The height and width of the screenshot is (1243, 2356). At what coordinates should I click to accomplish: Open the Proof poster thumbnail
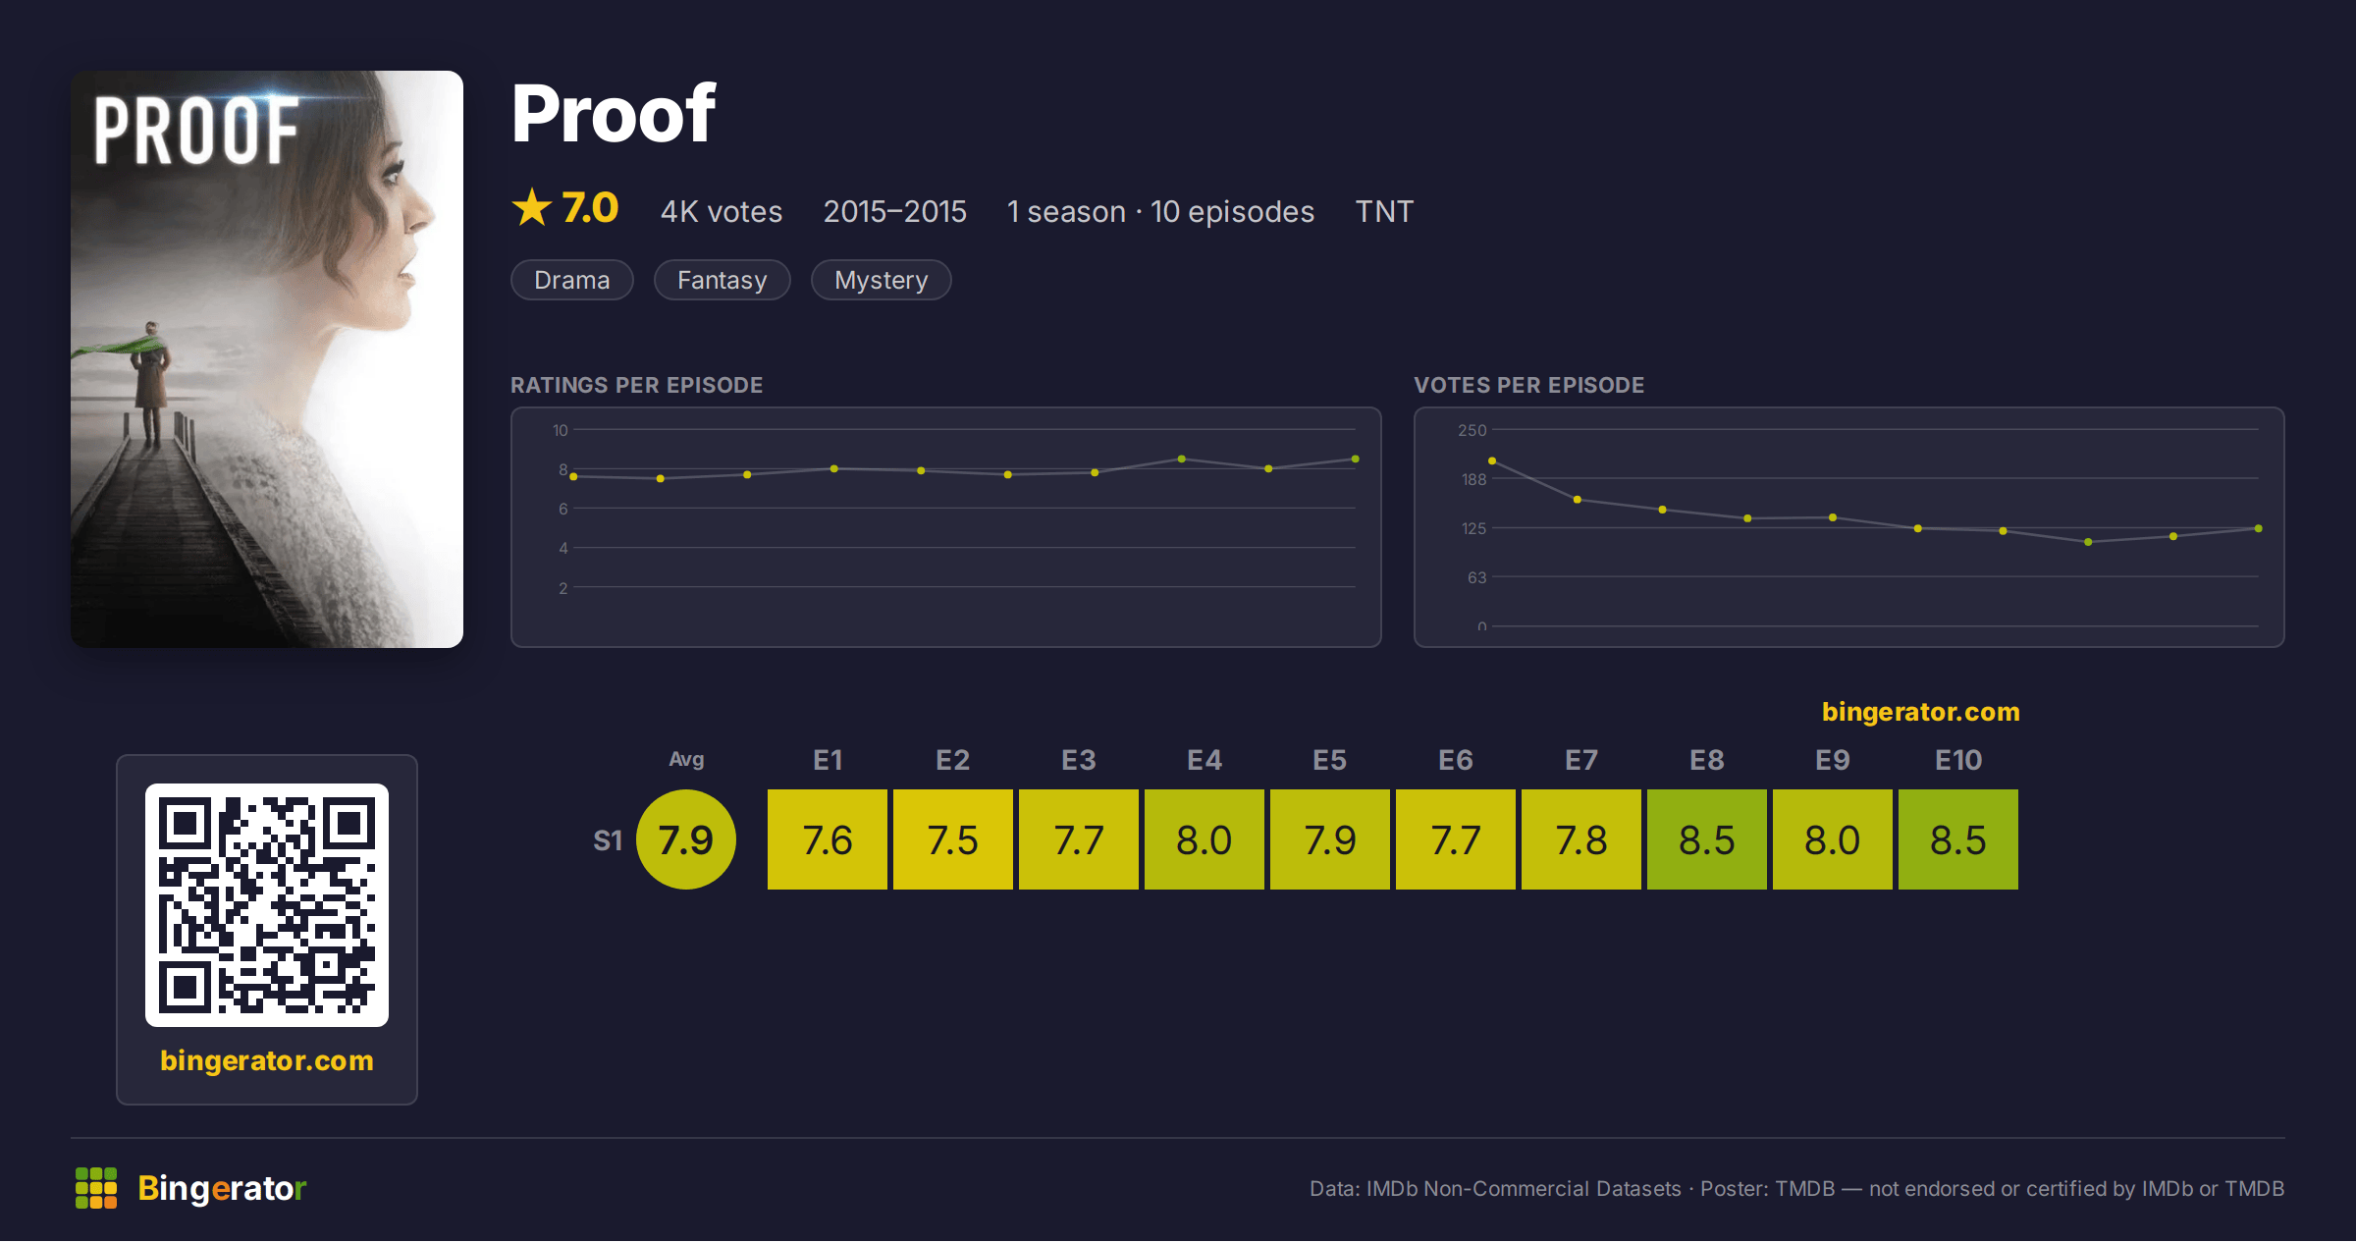[267, 359]
